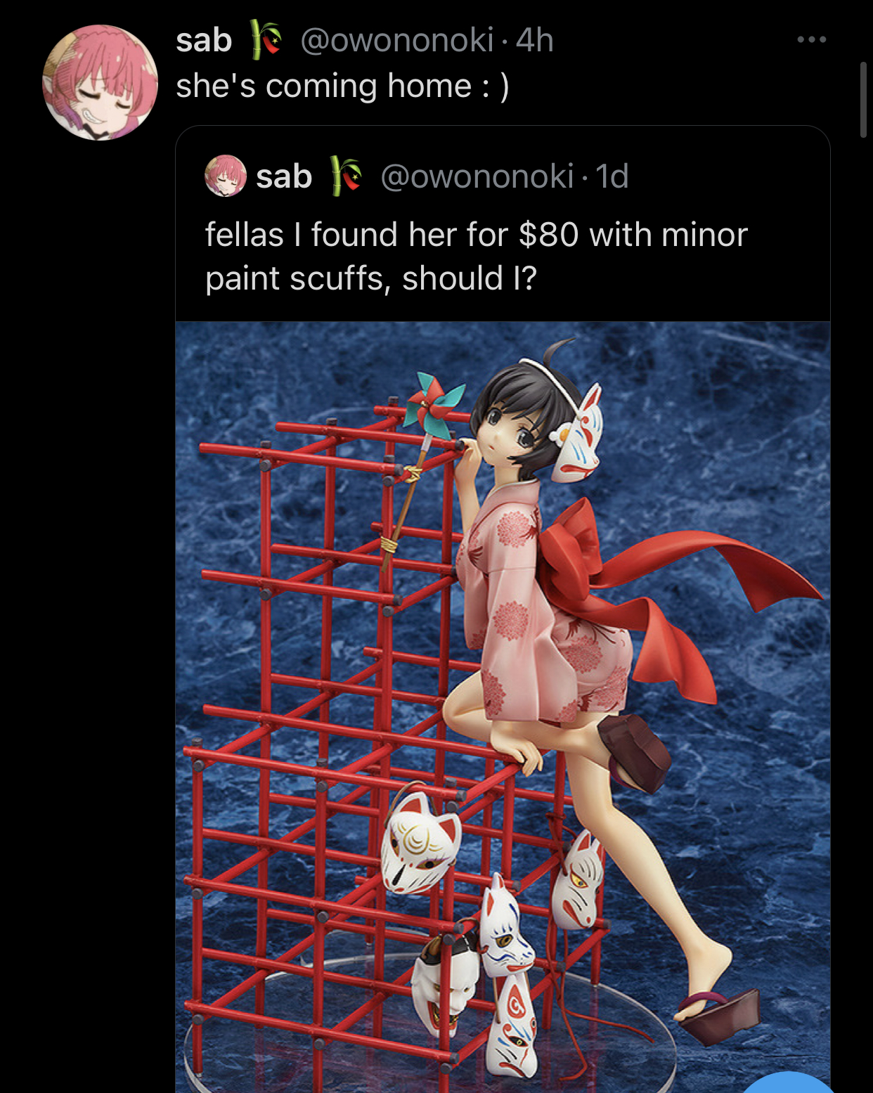Click the small avatar inside the quoted tweet
Image resolution: width=873 pixels, height=1093 pixels.
(x=225, y=176)
